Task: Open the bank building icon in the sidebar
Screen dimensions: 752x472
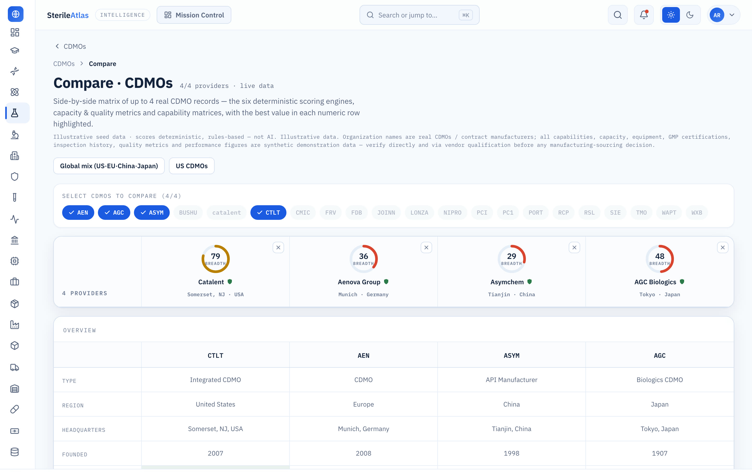Action: (15, 240)
